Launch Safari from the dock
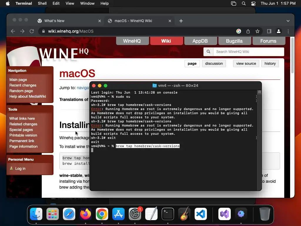301x226 pixels. [69, 214]
